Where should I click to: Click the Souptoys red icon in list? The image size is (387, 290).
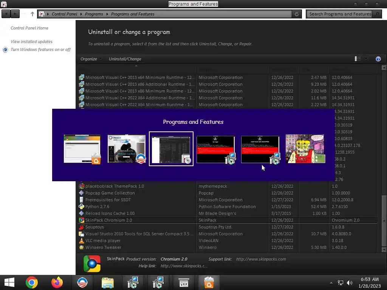pyautogui.click(x=82, y=227)
